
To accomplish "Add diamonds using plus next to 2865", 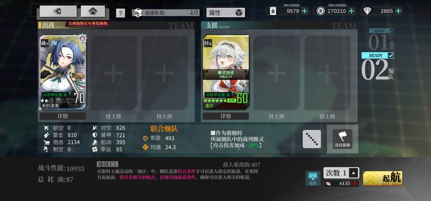I will 398,11.
